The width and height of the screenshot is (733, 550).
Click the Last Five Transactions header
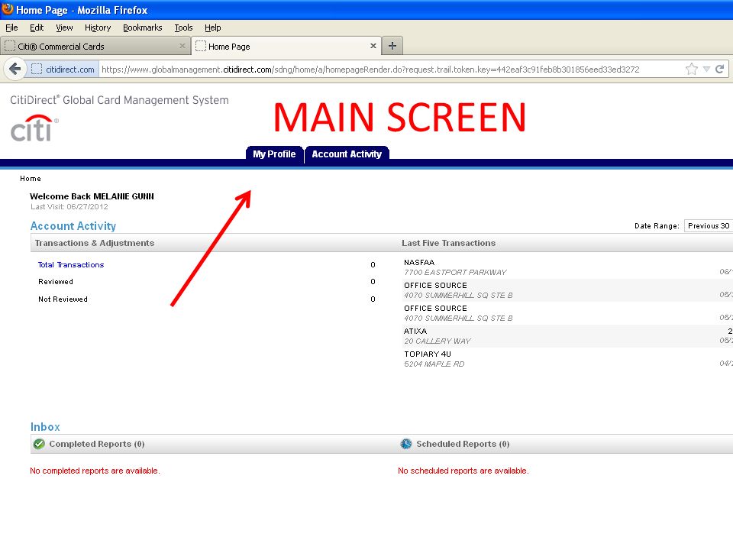(449, 243)
